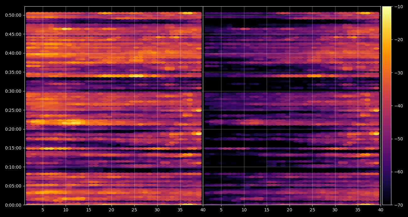Click the 0:25:00 y-axis tick label
This screenshot has width=408, height=217.
point(13,110)
